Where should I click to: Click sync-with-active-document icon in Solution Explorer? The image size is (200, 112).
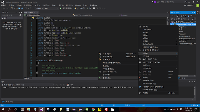pos(186,16)
